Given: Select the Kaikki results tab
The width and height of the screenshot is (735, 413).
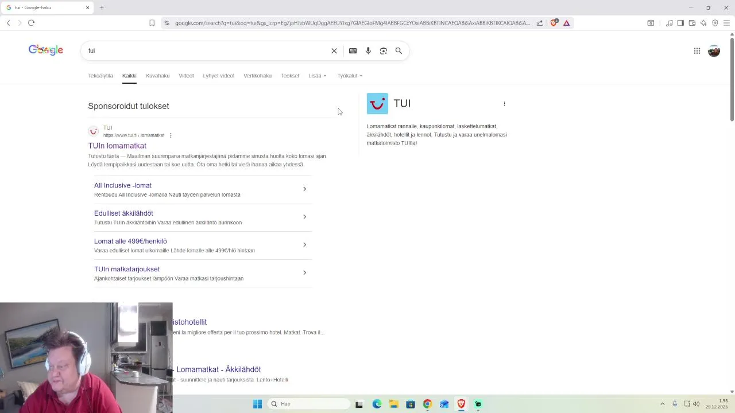Looking at the screenshot, I should (129, 76).
